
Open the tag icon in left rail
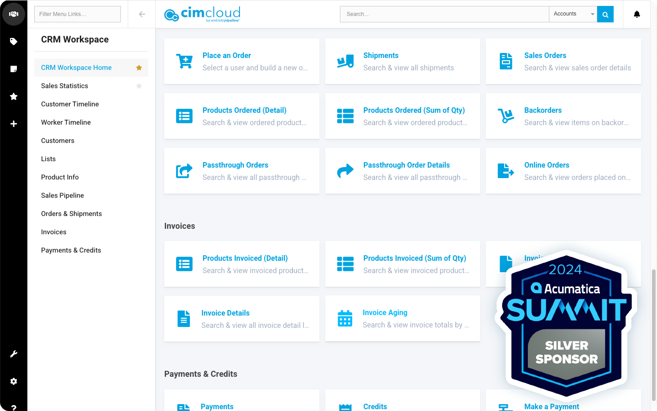coord(14,42)
